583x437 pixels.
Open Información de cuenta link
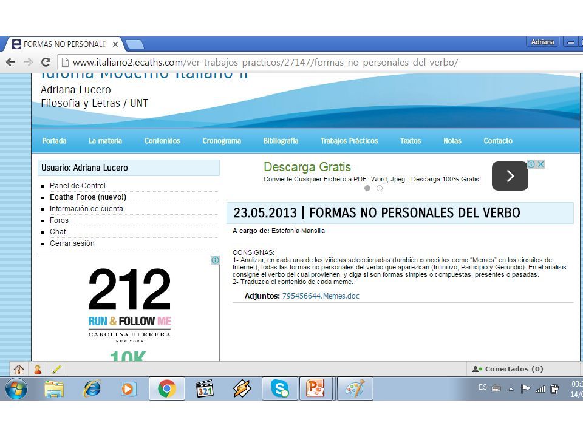[86, 208]
